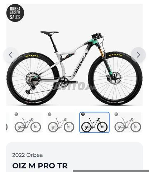
Task: Click the ORBEA logo on bike frame
Action: [x=80, y=64]
